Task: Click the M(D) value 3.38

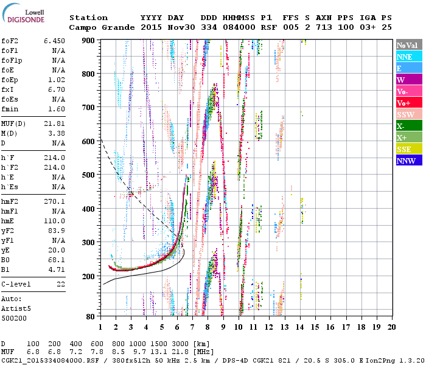Action: [x=57, y=133]
